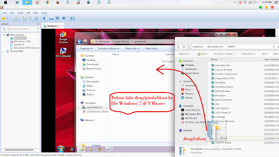The image size is (279, 157).
Task: Click the send Ctrl+Alt+Del toolbar icon
Action: click(x=16, y=18)
